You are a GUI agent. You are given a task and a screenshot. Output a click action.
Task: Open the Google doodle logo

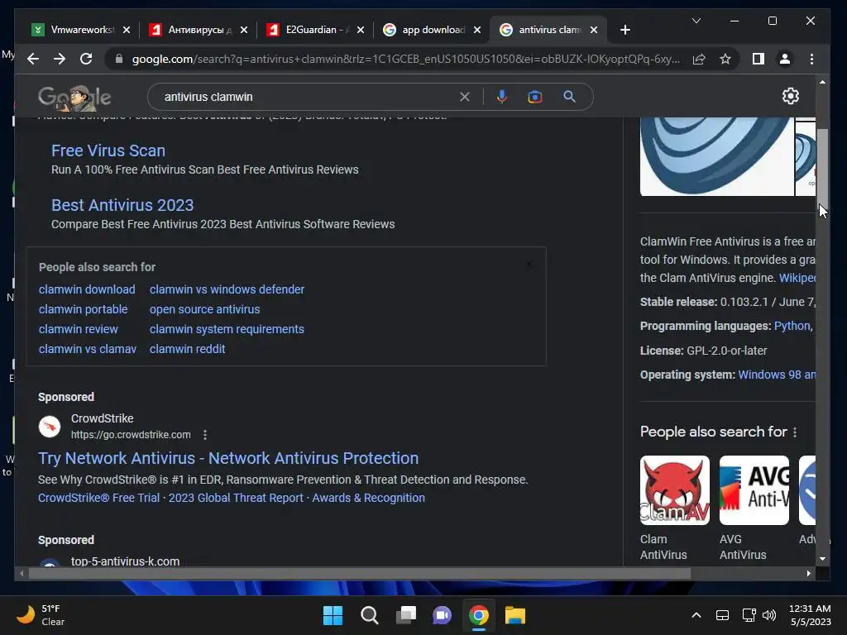(x=74, y=98)
